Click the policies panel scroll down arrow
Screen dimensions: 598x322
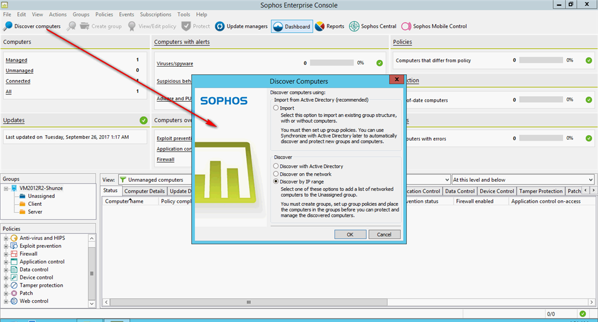[x=92, y=304]
